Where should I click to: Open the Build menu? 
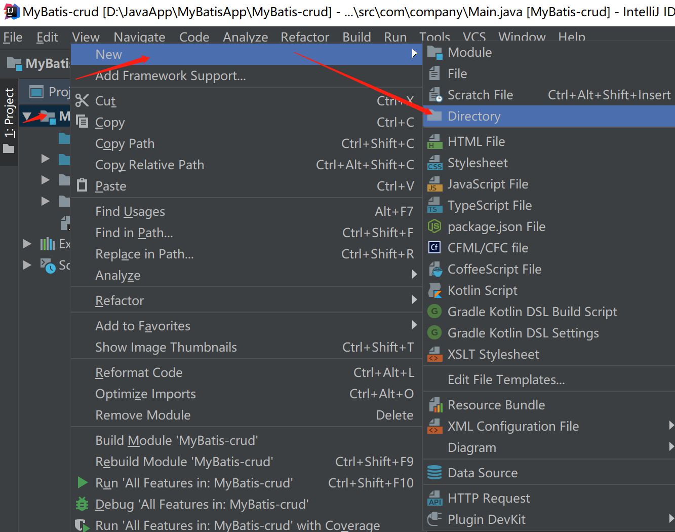click(x=356, y=36)
